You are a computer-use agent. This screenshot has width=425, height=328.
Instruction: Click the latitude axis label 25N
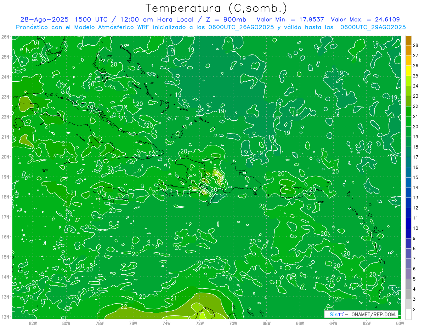pyautogui.click(x=5, y=57)
